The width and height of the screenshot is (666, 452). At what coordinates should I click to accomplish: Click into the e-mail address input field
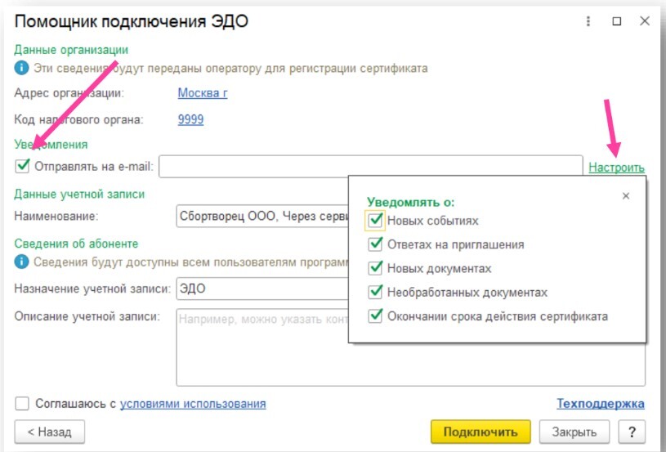pos(370,167)
